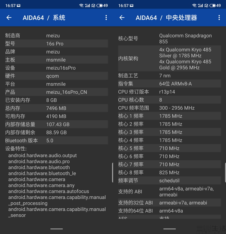Viewport: 226px width, 234px height.
Task: Open overflow menu on 中央处理器 screen
Action: pyautogui.click(x=219, y=18)
